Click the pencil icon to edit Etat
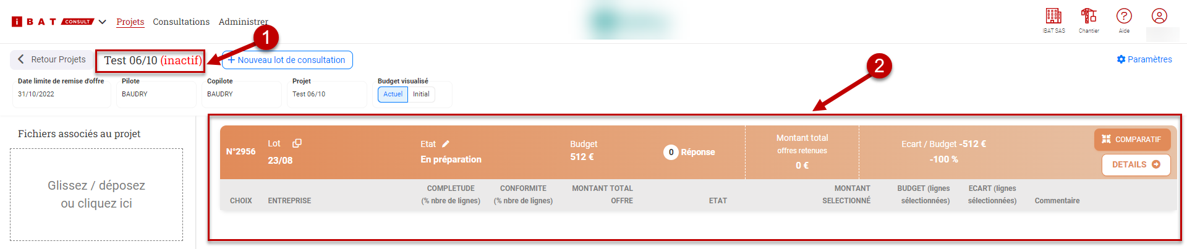 [446, 144]
